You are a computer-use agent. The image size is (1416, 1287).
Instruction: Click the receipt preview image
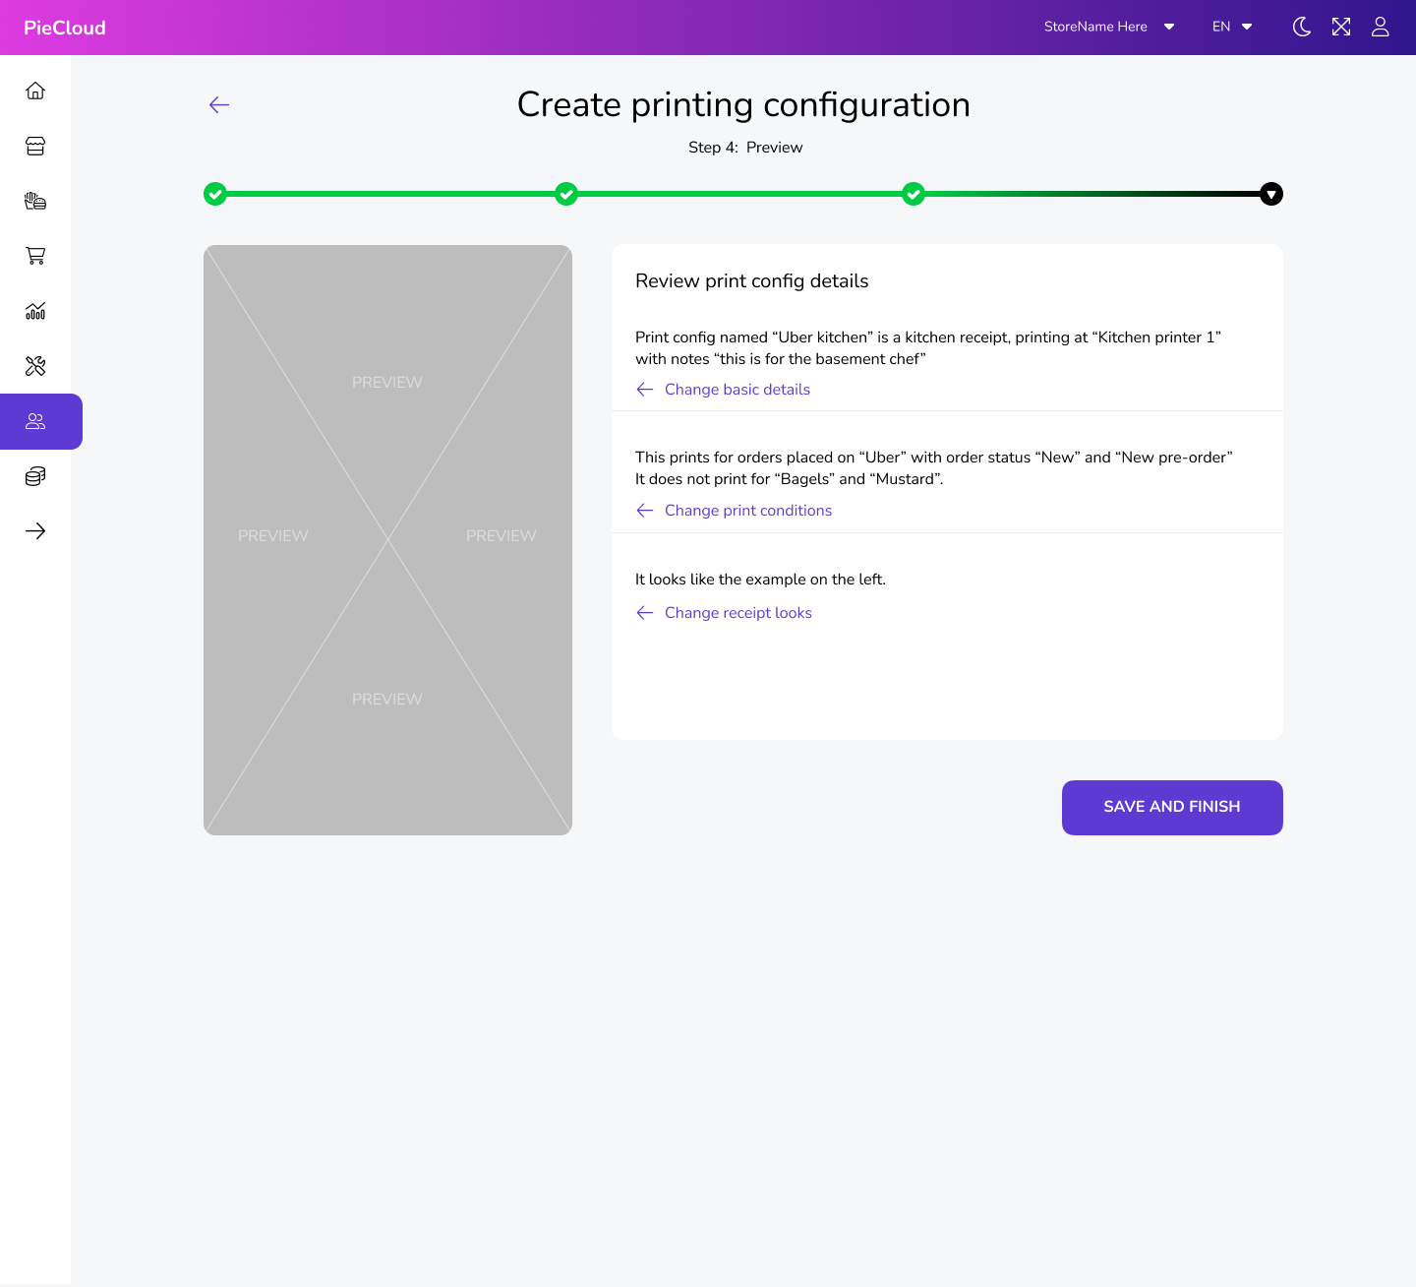point(387,540)
